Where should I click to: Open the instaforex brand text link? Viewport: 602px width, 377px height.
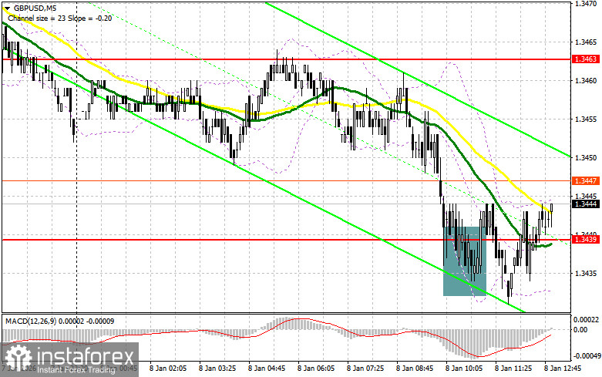click(x=86, y=357)
